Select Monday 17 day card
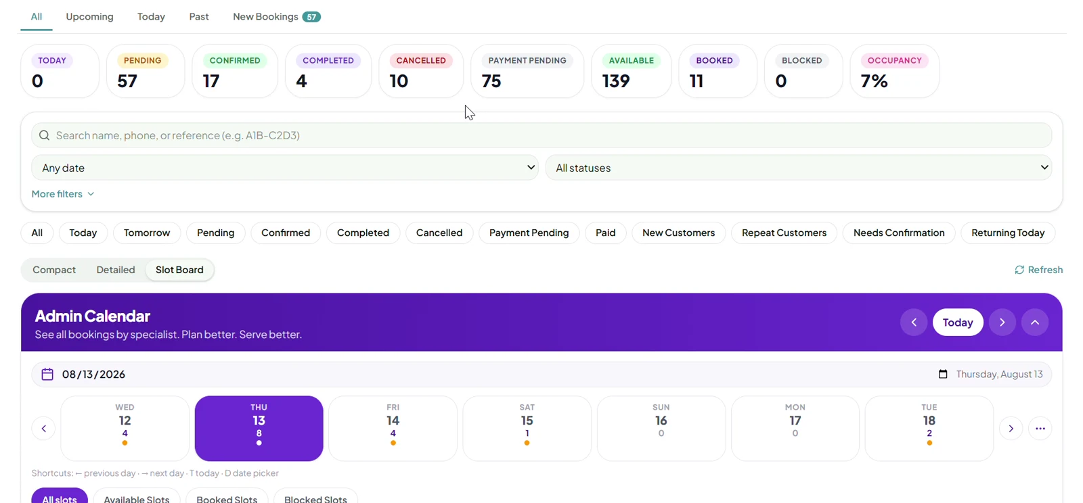This screenshot has width=1083, height=503. (x=795, y=429)
